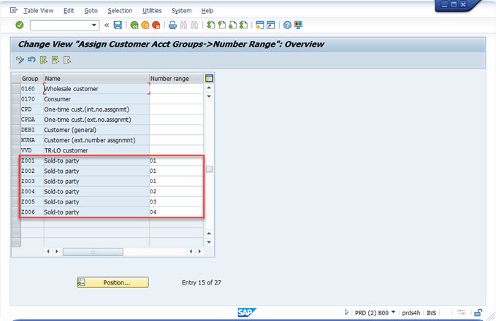Open the Table View menu

[38, 11]
